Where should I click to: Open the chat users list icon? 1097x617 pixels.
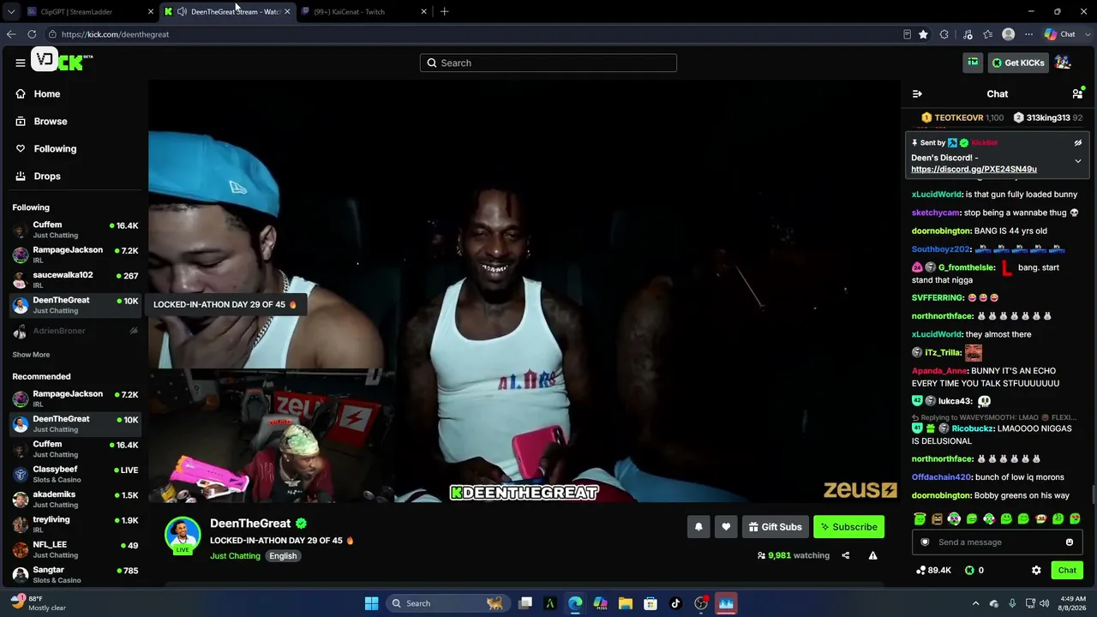point(1077,93)
